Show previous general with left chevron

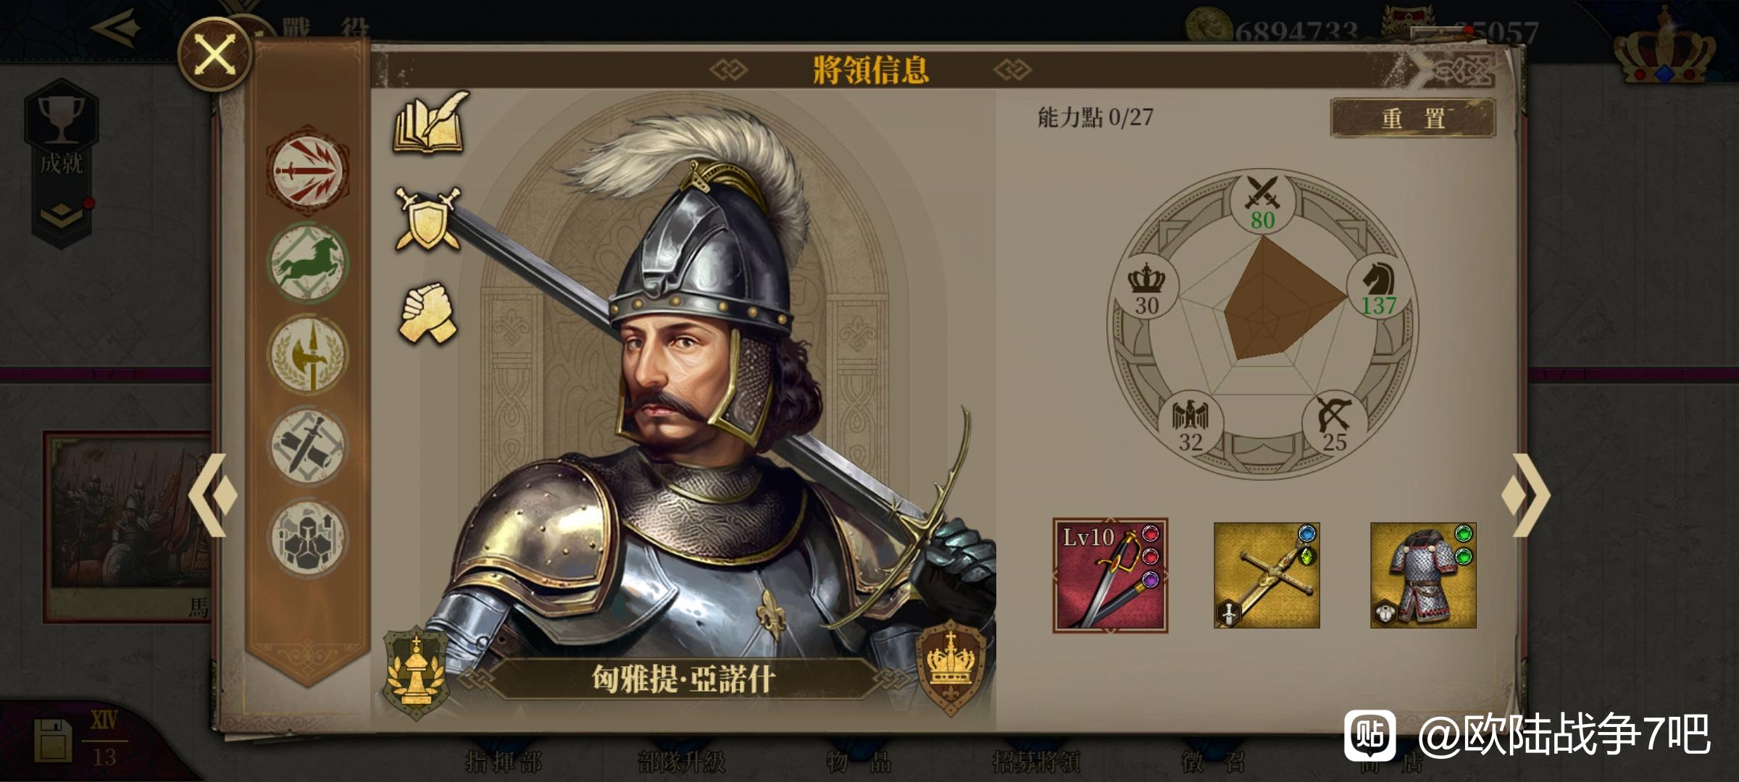212,495
